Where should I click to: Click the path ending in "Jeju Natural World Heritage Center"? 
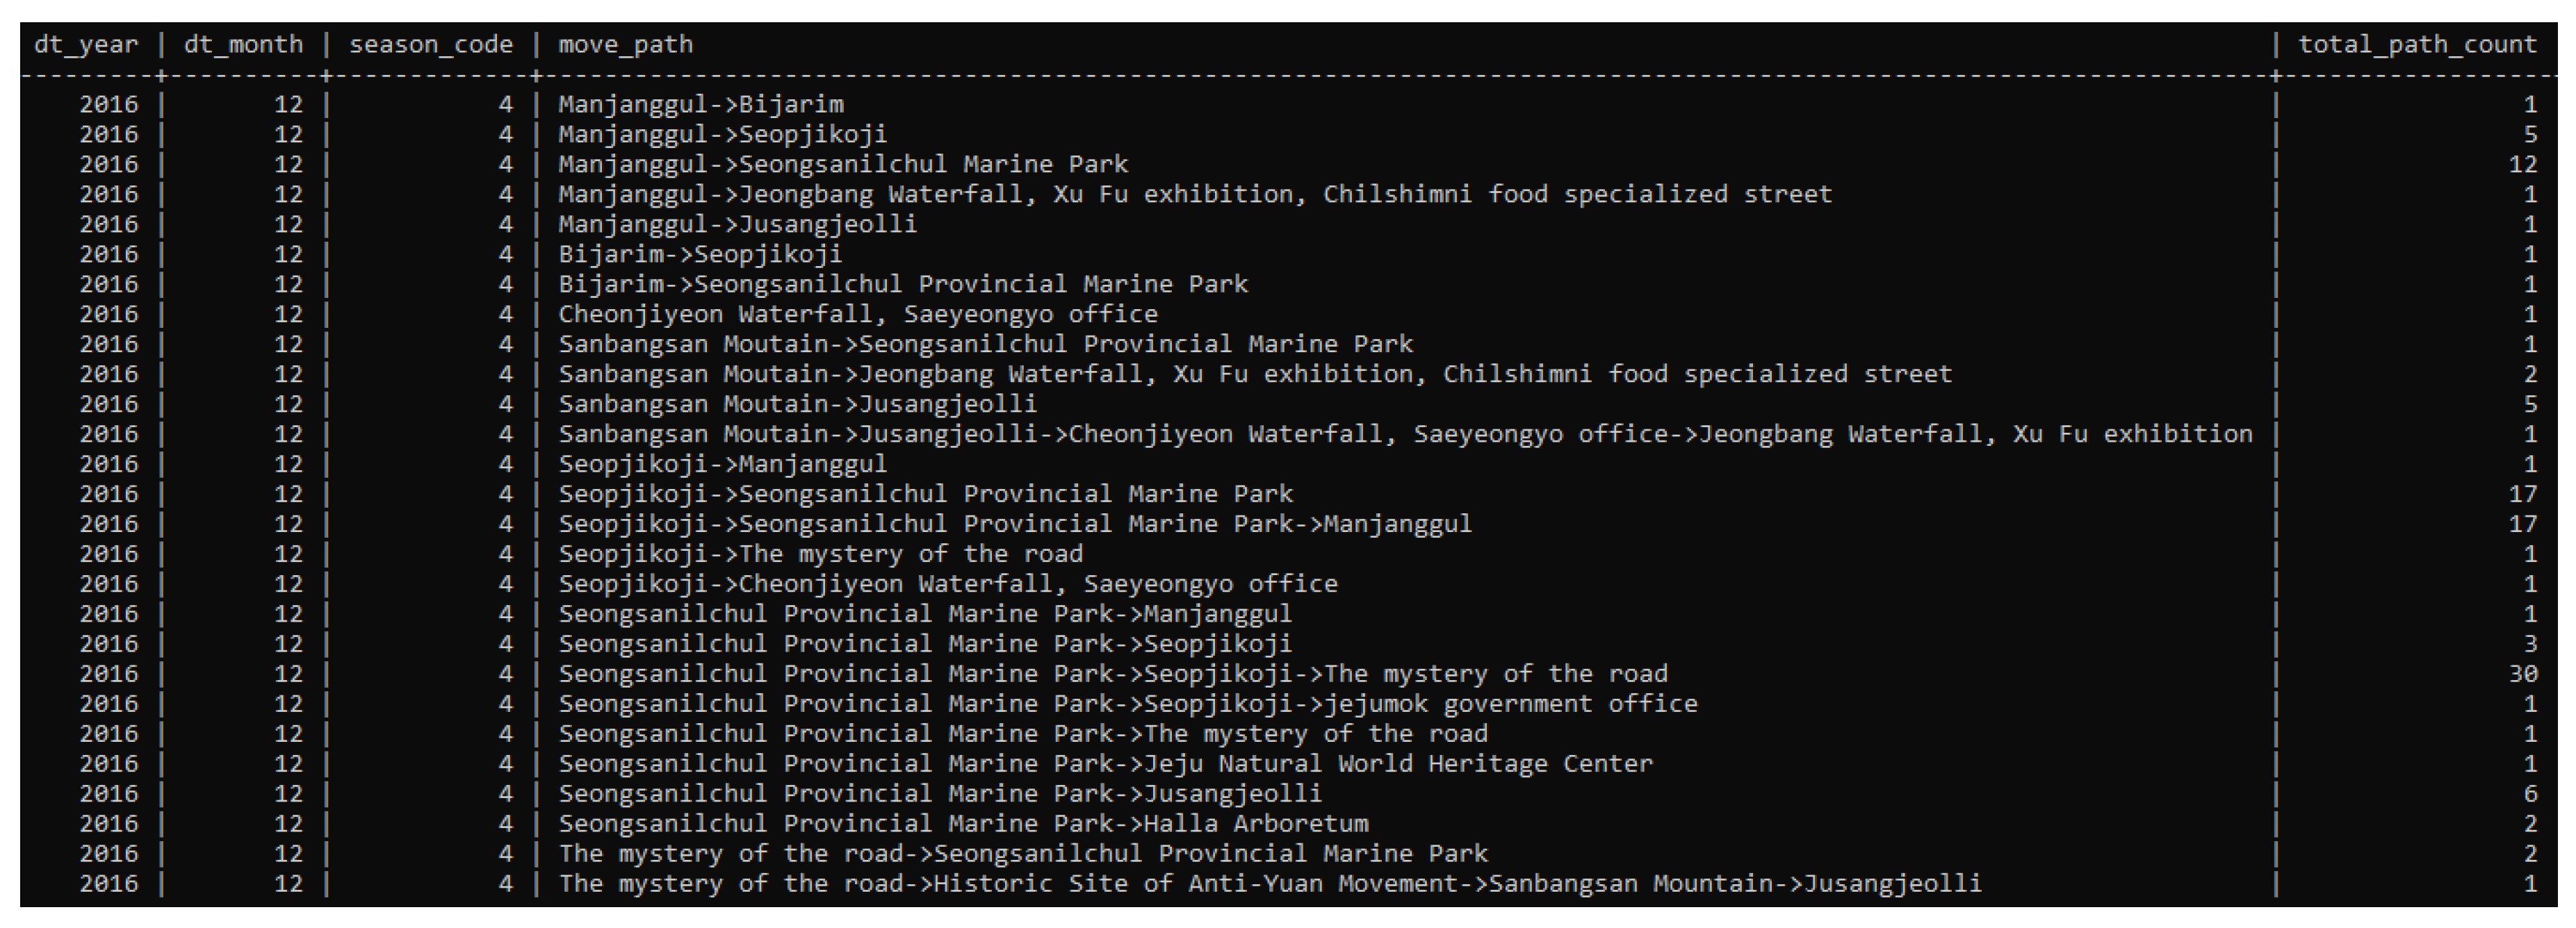[x=1105, y=764]
